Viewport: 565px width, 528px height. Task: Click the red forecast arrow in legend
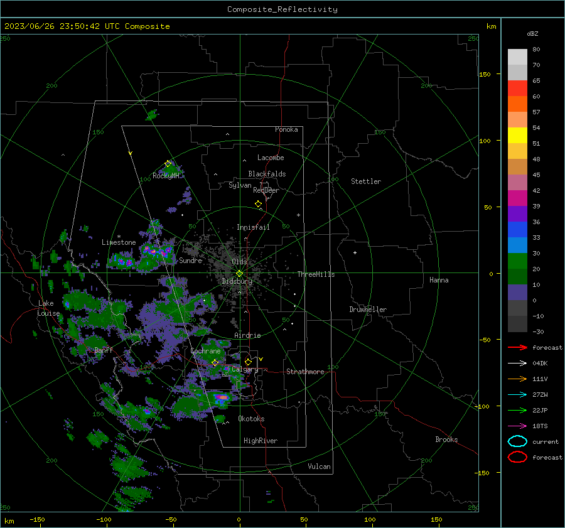coord(517,347)
